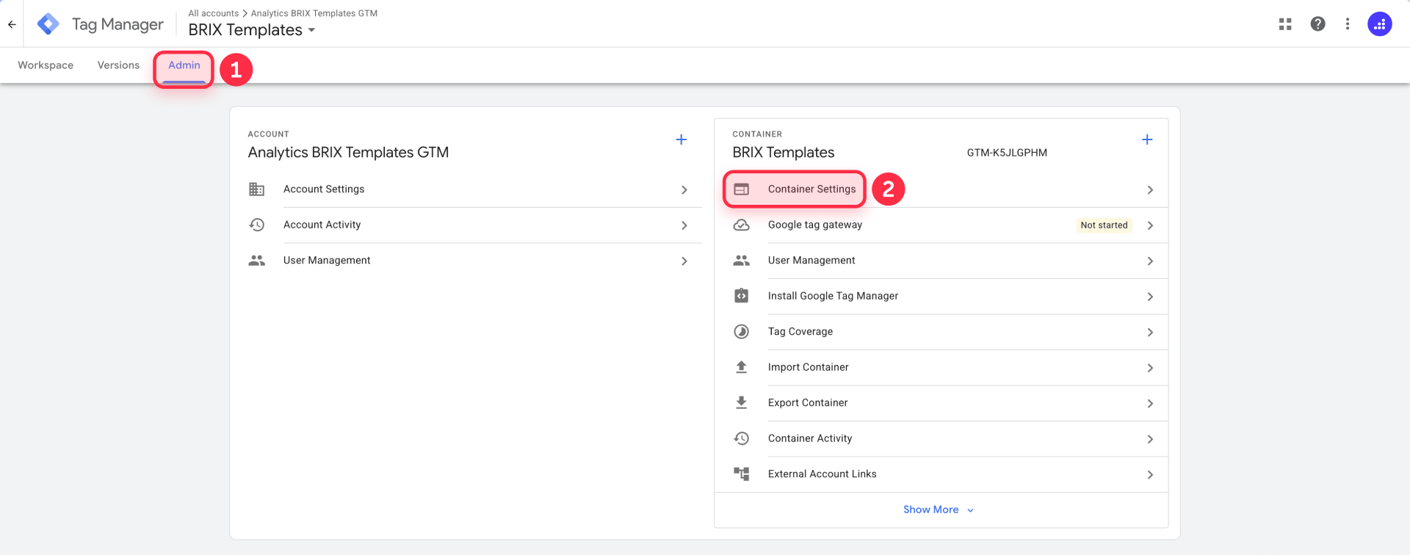Click the Export Container download icon
Image resolution: width=1410 pixels, height=555 pixels.
pos(742,403)
